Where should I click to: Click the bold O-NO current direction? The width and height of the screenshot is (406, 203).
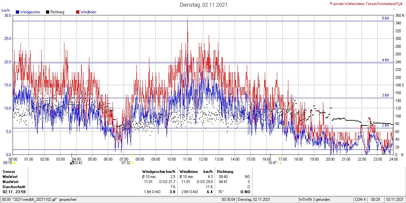point(245,192)
